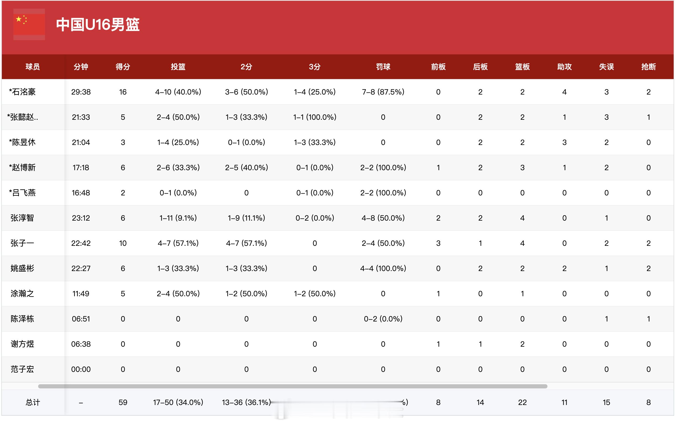
Task: Click field goals cell 1–11 (9.1%)
Action: click(178, 218)
